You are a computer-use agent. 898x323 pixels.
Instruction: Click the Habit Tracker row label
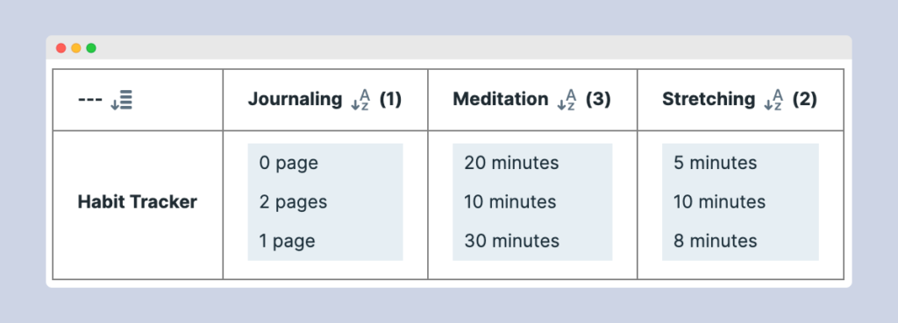coord(138,202)
